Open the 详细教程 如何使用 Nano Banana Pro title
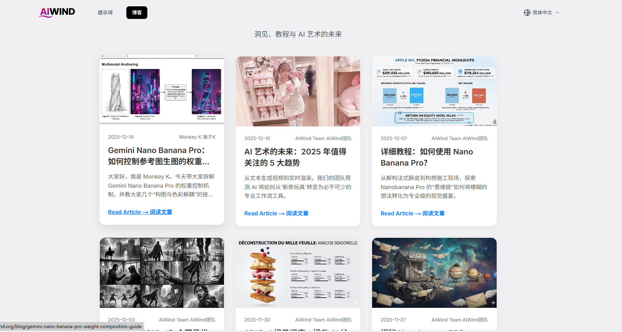The image size is (622, 332). click(427, 157)
